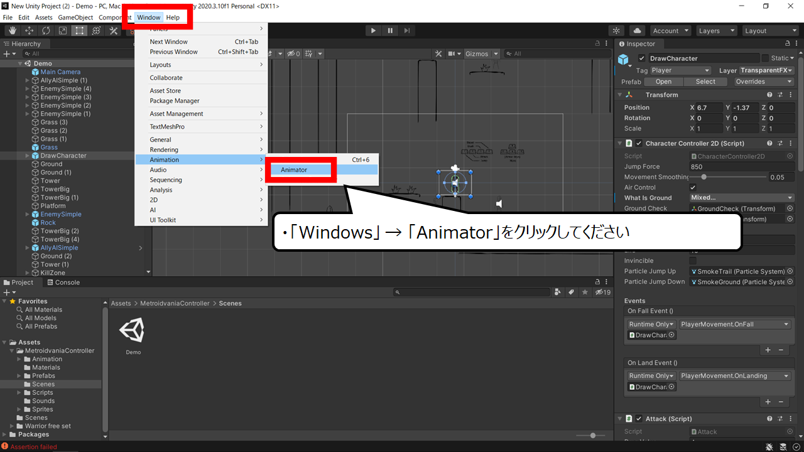Click object picker for Ground Check field
Viewport: 804px width, 452px height.
(x=790, y=208)
